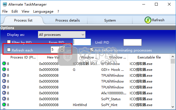Maximize the Alternate TaskManager window

(156, 4)
